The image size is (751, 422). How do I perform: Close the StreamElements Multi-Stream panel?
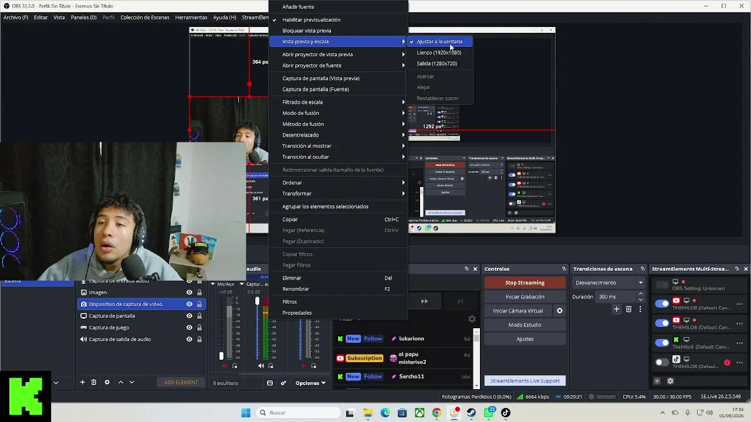coord(746,269)
